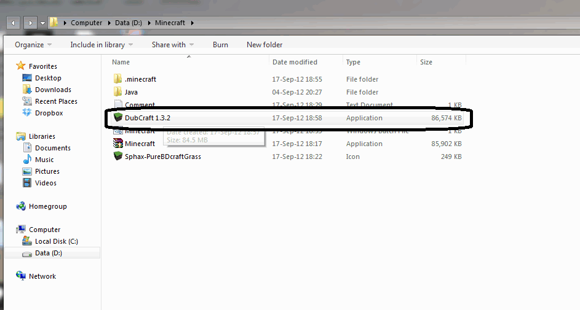Click the Homegroup globe icon

coord(21,206)
